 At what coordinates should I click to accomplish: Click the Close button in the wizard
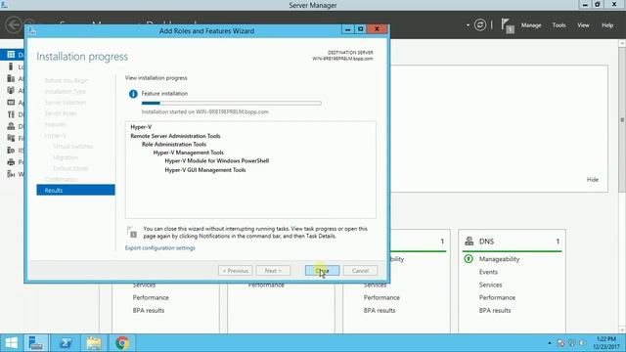pos(322,271)
